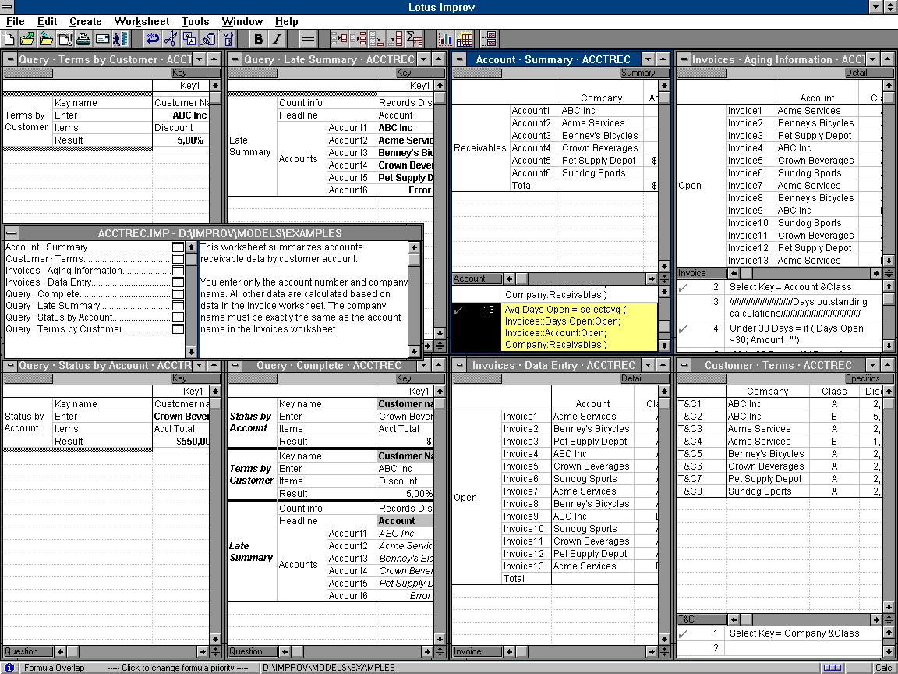This screenshot has height=674, width=898.
Task: Select the yellow Avg Days Open formula
Action: pyautogui.click(x=578, y=327)
